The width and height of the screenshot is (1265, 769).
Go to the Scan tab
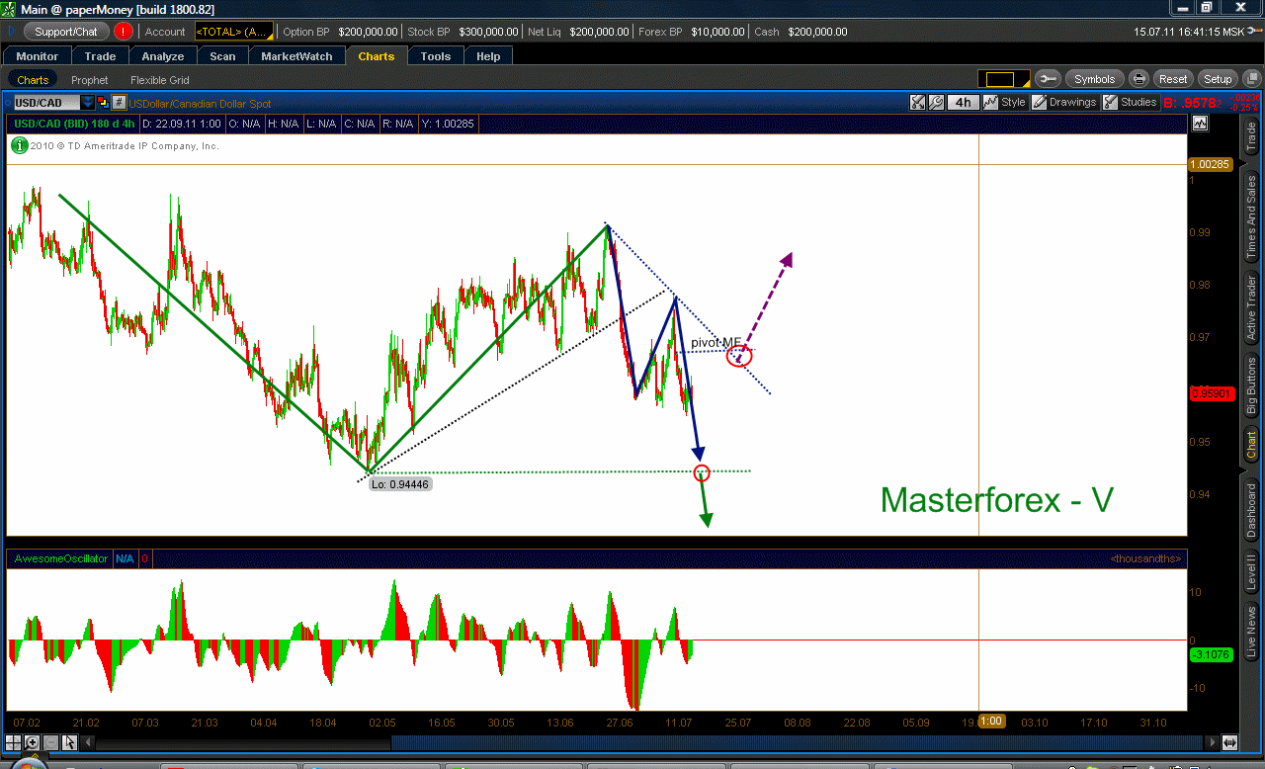222,56
